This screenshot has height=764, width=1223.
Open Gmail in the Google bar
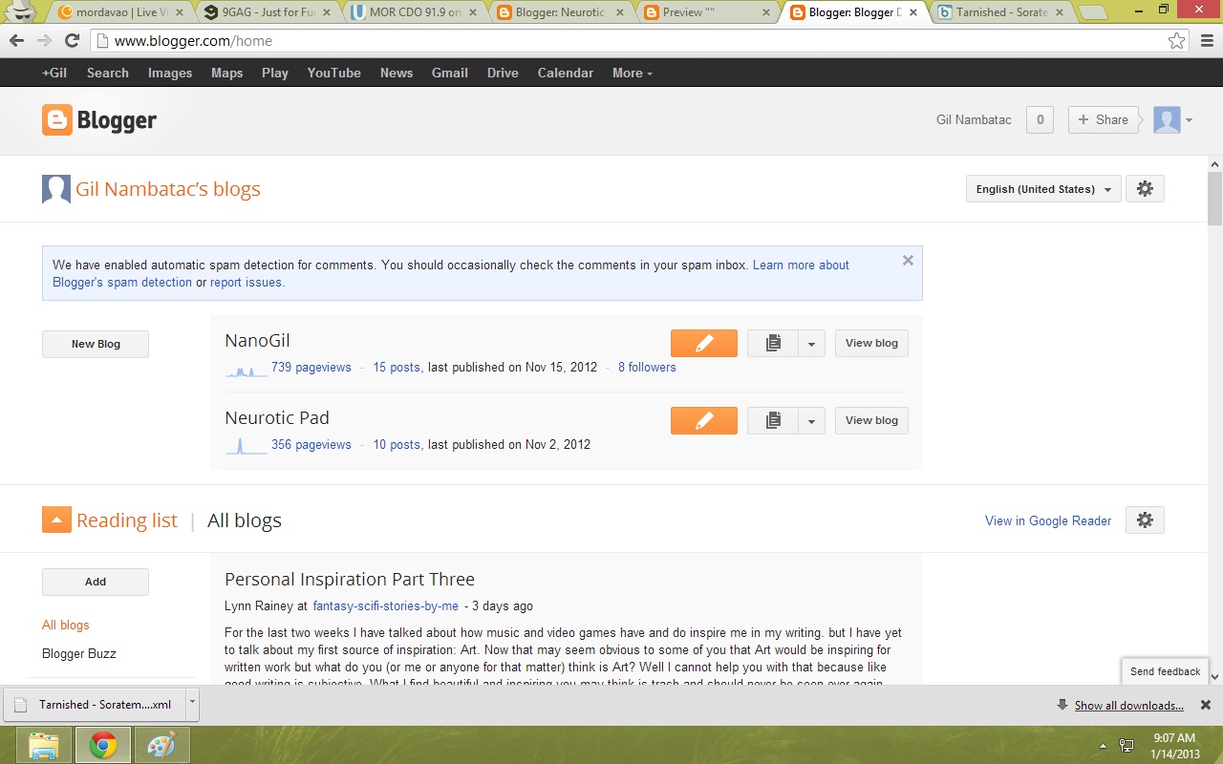coord(450,74)
